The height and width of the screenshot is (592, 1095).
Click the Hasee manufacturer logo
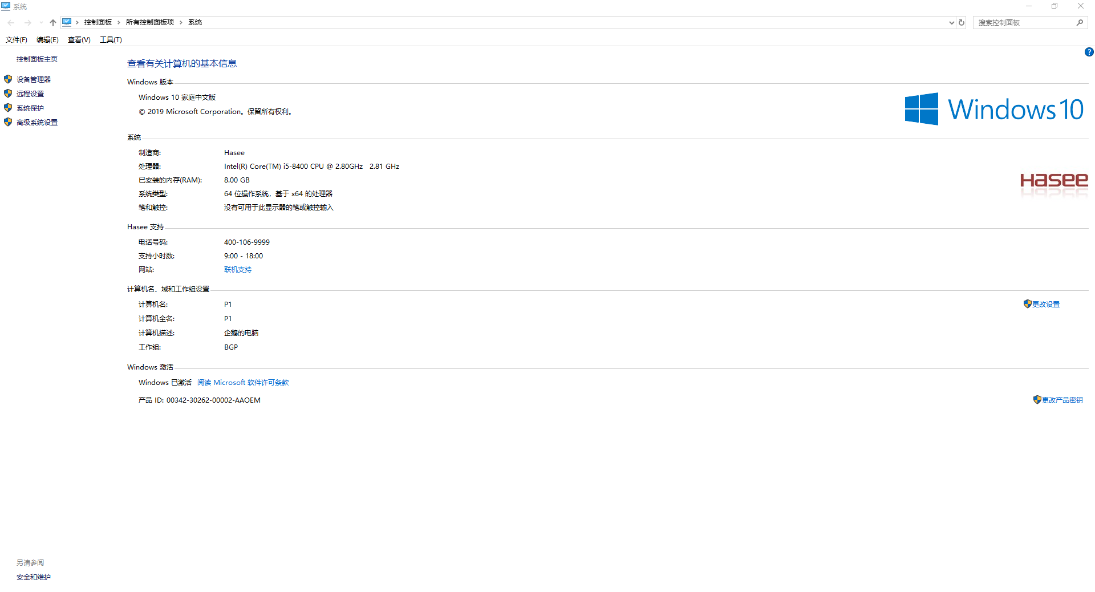[1054, 184]
